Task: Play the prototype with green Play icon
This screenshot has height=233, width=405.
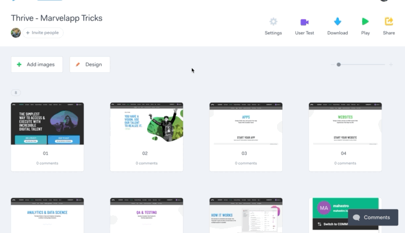Action: tap(365, 22)
